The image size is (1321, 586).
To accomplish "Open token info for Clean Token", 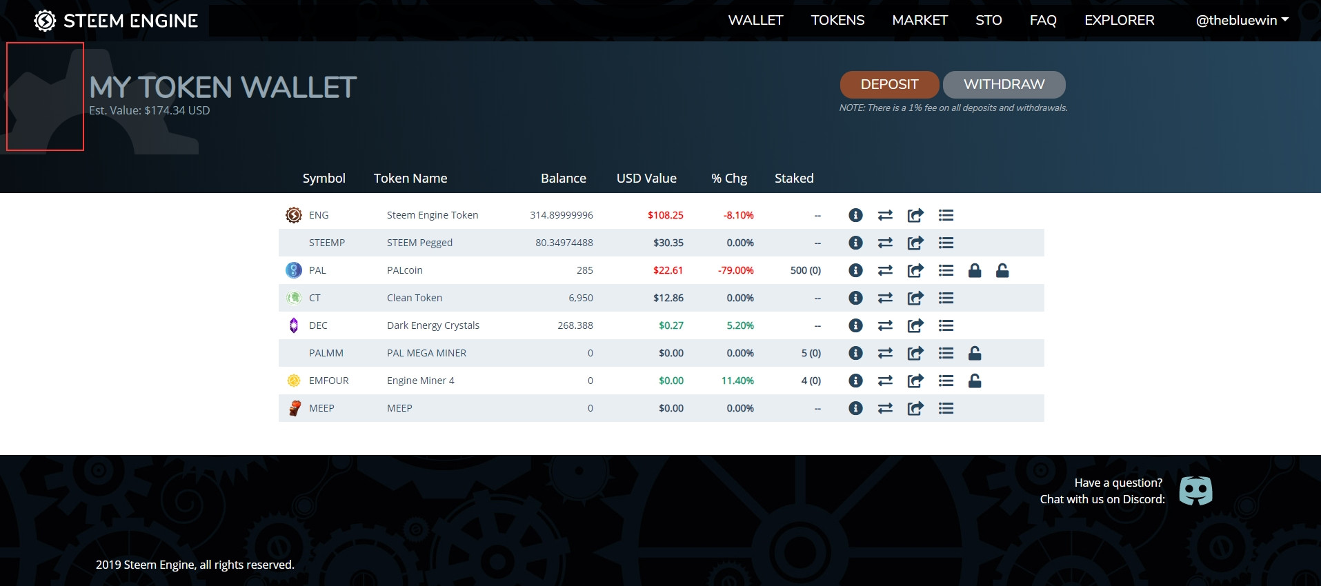I will (855, 298).
